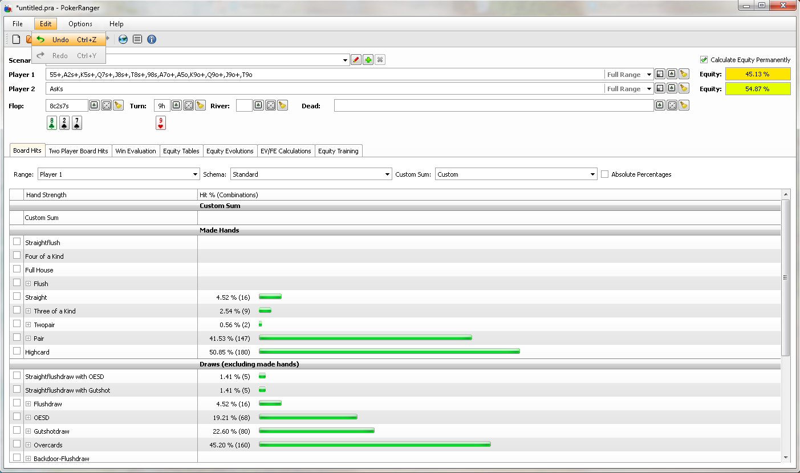800x473 pixels.
Task: Open the EV/FE Calculations tab
Action: click(x=286, y=151)
